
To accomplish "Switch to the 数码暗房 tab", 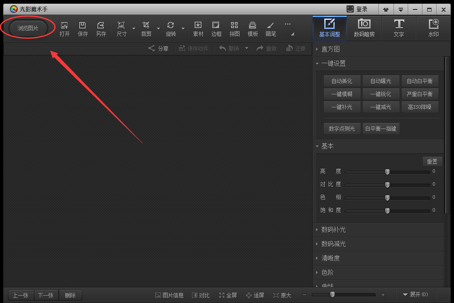I will (364, 28).
